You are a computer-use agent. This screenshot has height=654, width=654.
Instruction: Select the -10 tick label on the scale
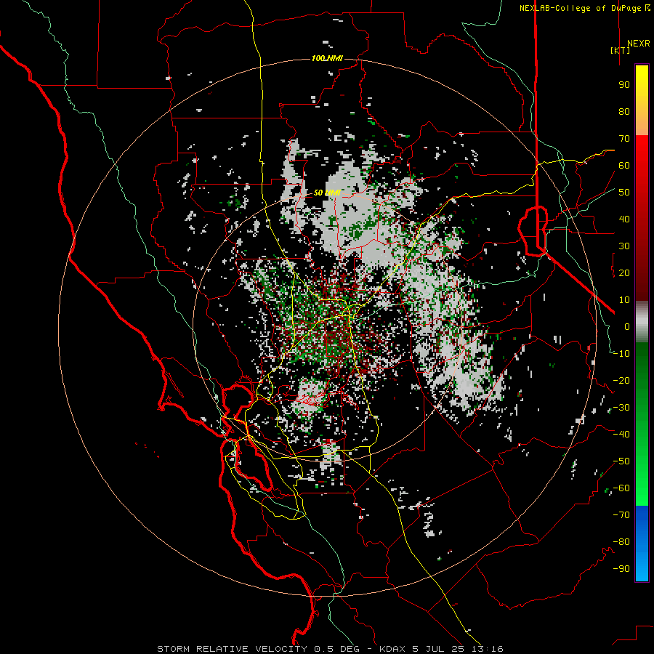pyautogui.click(x=621, y=354)
